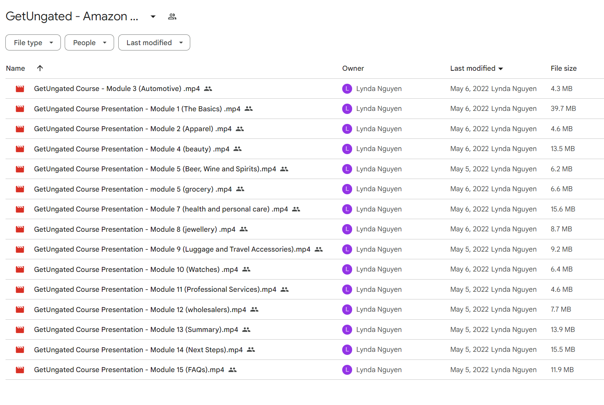Click the File size column header
604x405 pixels.
[563, 68]
